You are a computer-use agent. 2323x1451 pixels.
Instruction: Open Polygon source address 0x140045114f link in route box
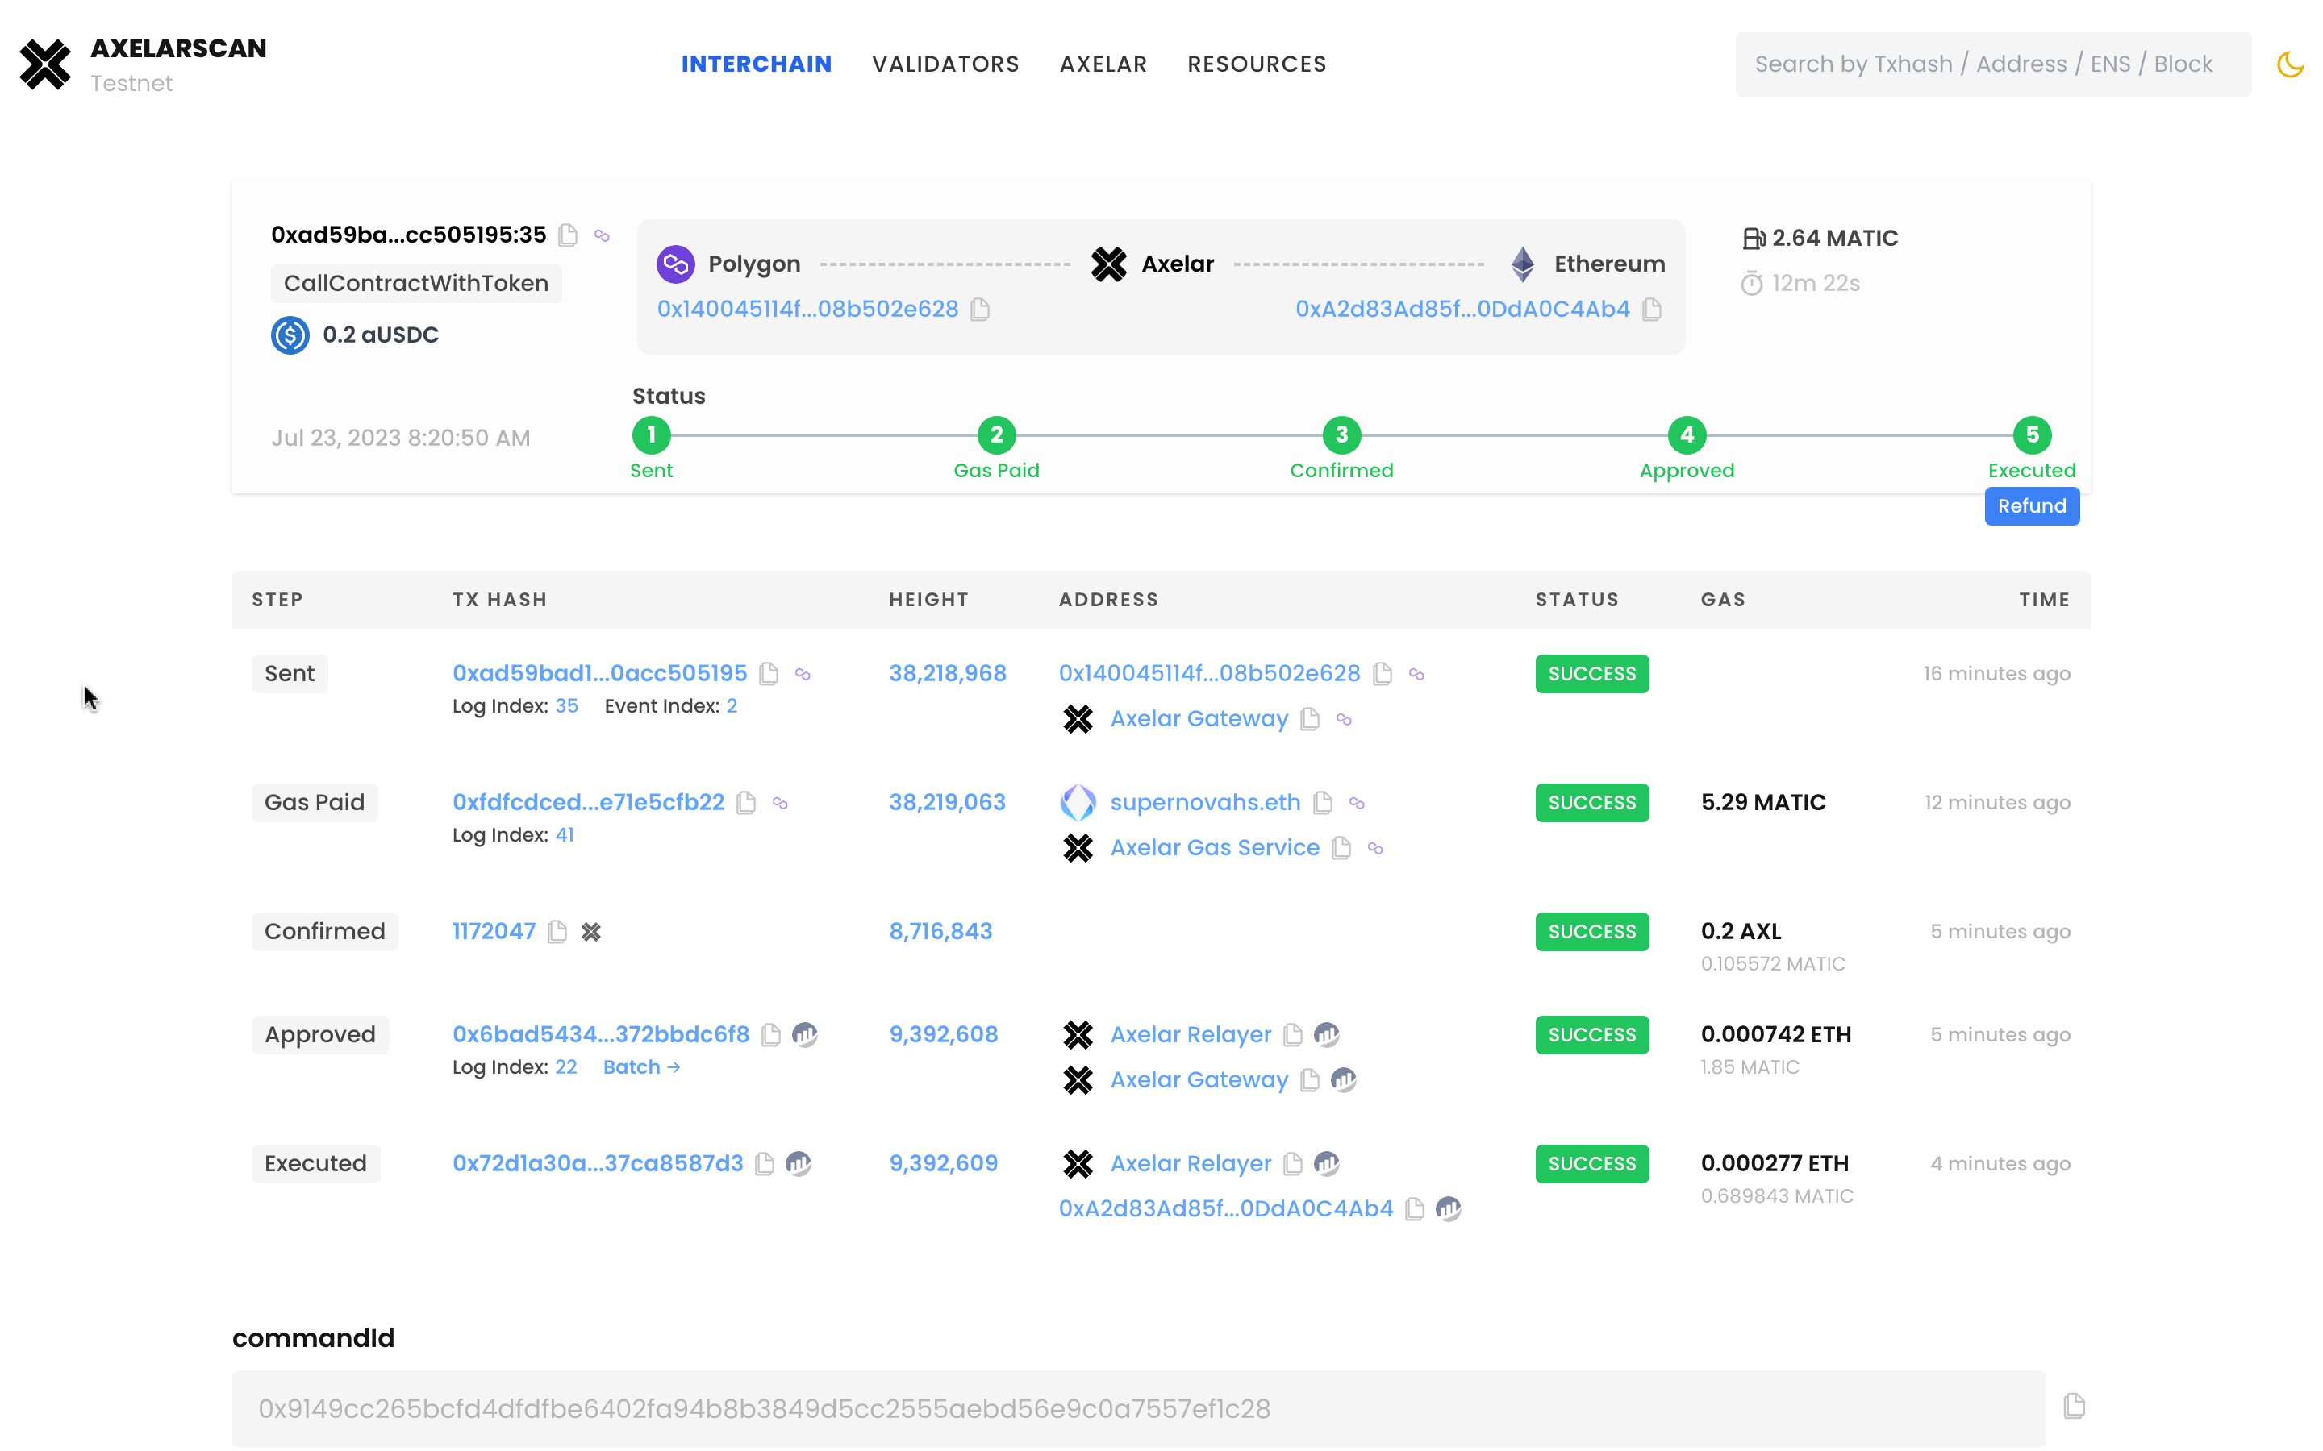[807, 309]
